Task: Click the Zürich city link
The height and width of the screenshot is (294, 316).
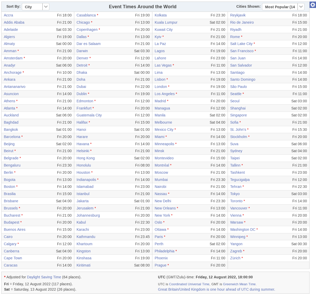Action: [x=235, y=258]
